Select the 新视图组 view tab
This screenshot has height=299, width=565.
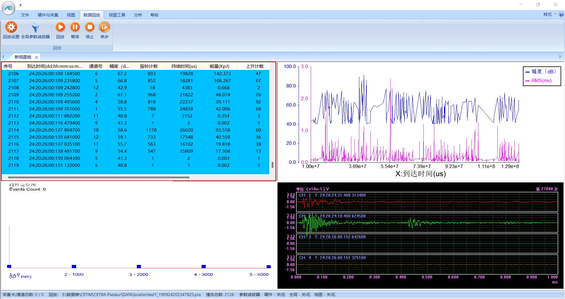23,57
